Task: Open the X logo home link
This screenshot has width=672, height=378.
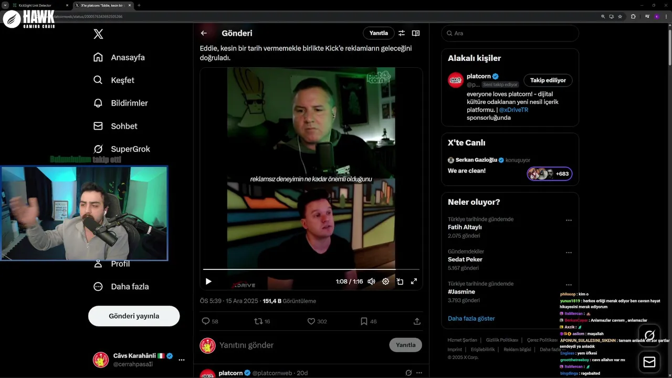Action: [98, 34]
